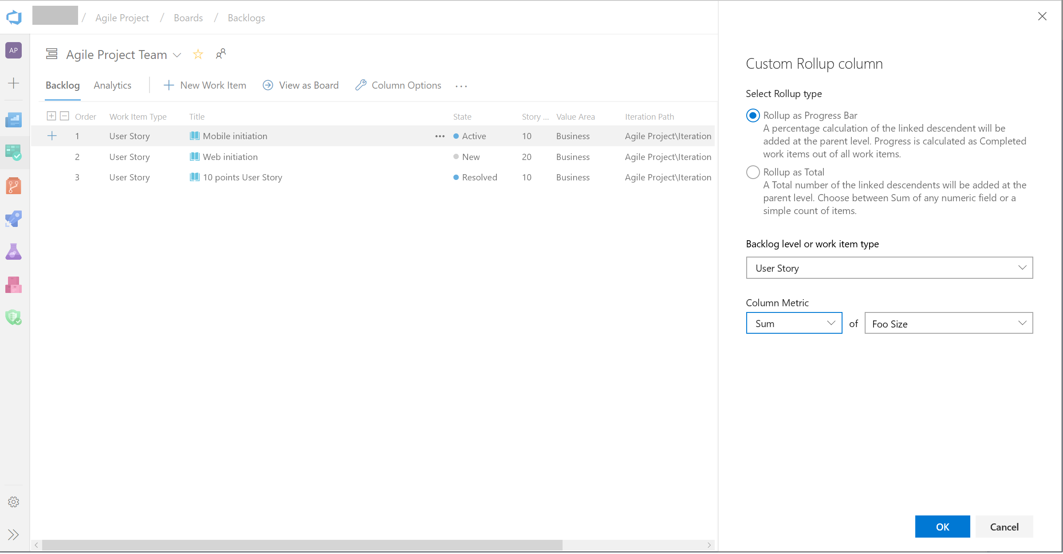
Task: Click the Add new work item plus icon
Action: point(51,135)
